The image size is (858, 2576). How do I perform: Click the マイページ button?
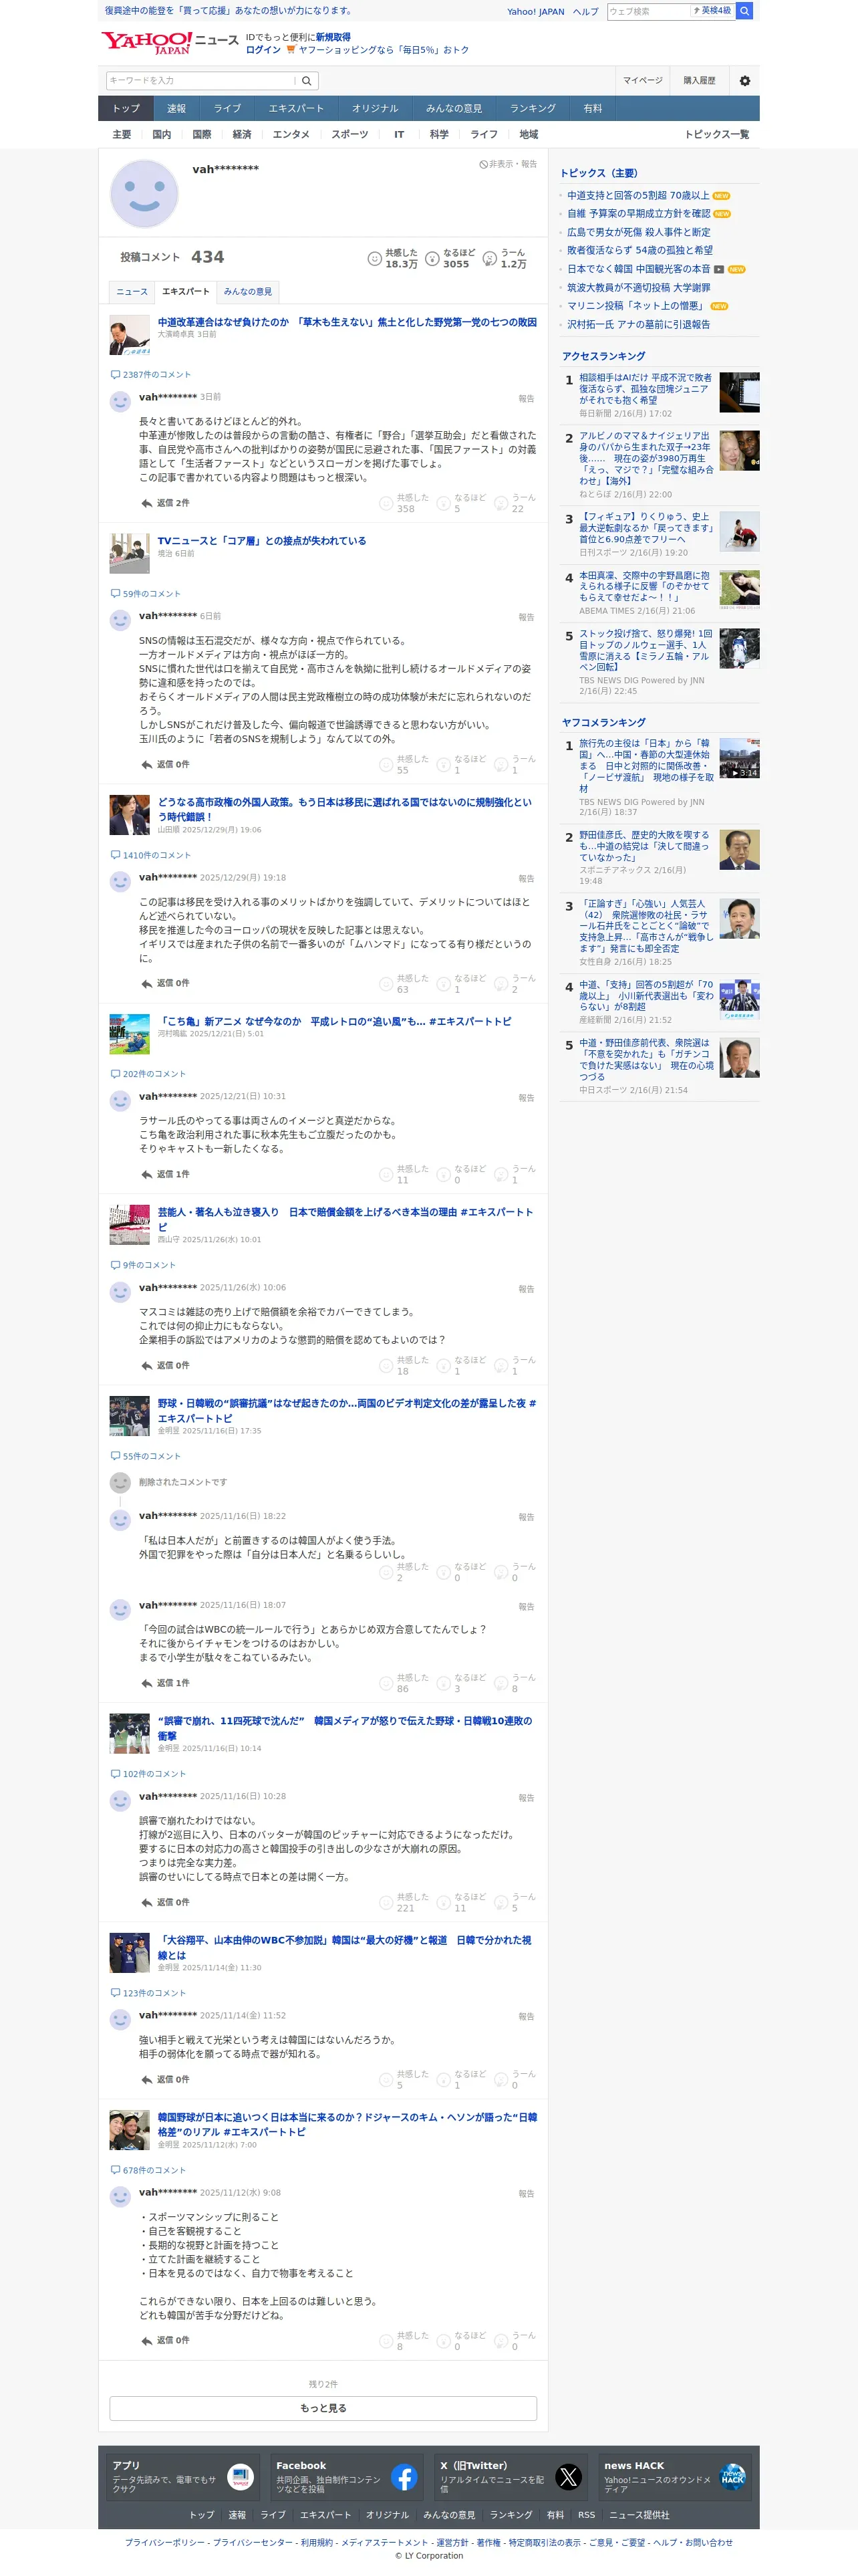642,81
